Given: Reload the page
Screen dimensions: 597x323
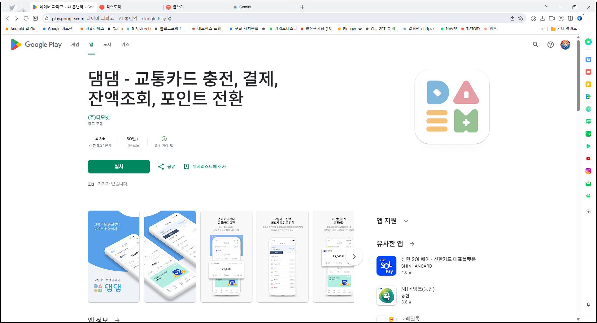Looking at the screenshot, I should pyautogui.click(x=26, y=18).
